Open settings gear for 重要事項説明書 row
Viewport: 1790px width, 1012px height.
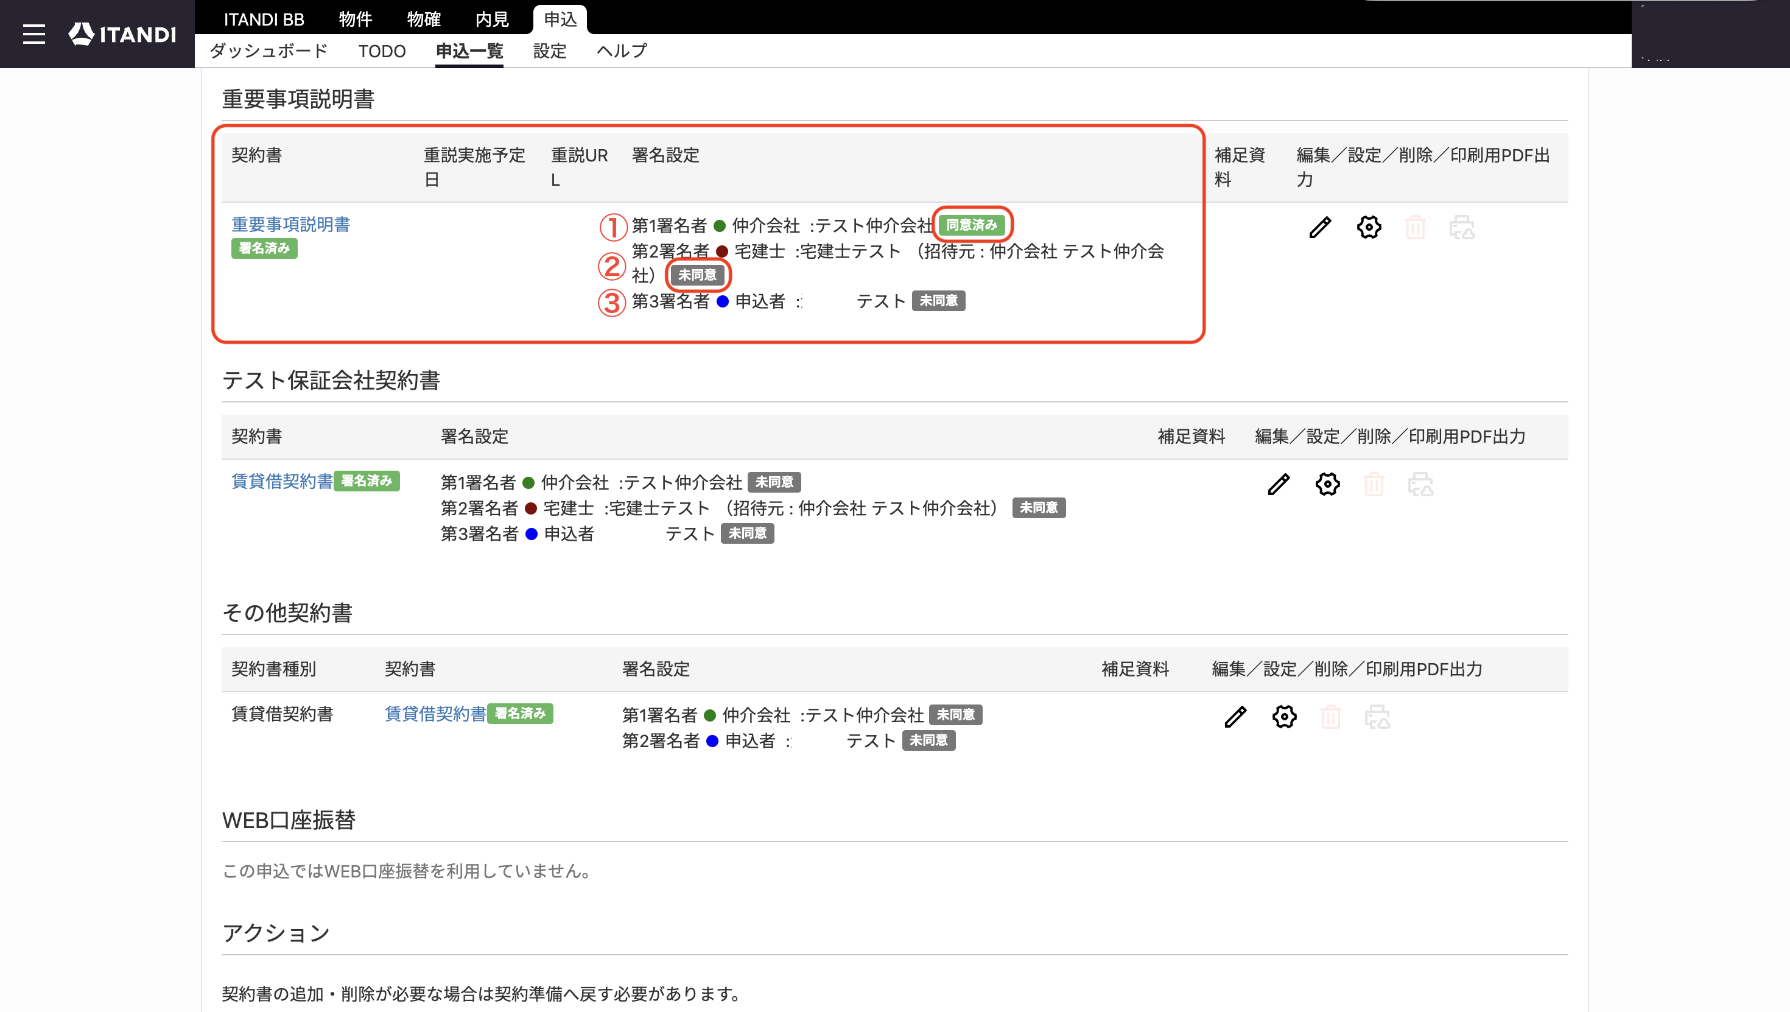click(x=1369, y=227)
